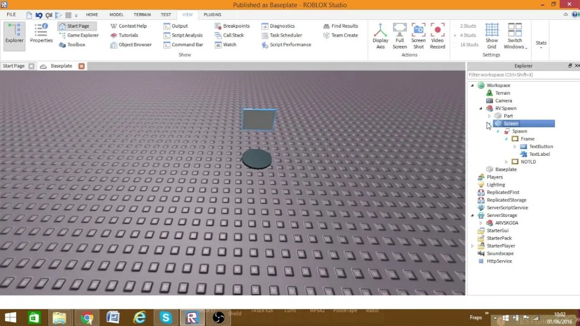Switch to the TERRAIN ribbon tab
The width and height of the screenshot is (580, 326).
click(142, 14)
